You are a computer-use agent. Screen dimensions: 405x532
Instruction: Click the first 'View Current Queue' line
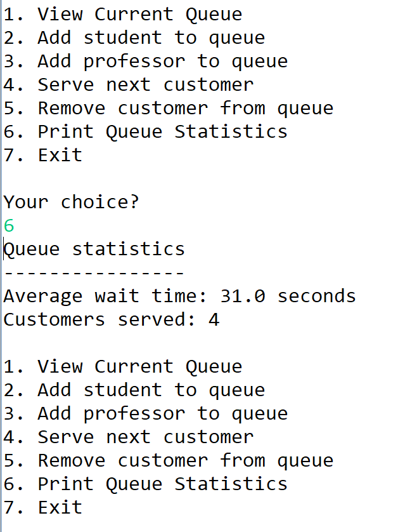click(x=123, y=15)
